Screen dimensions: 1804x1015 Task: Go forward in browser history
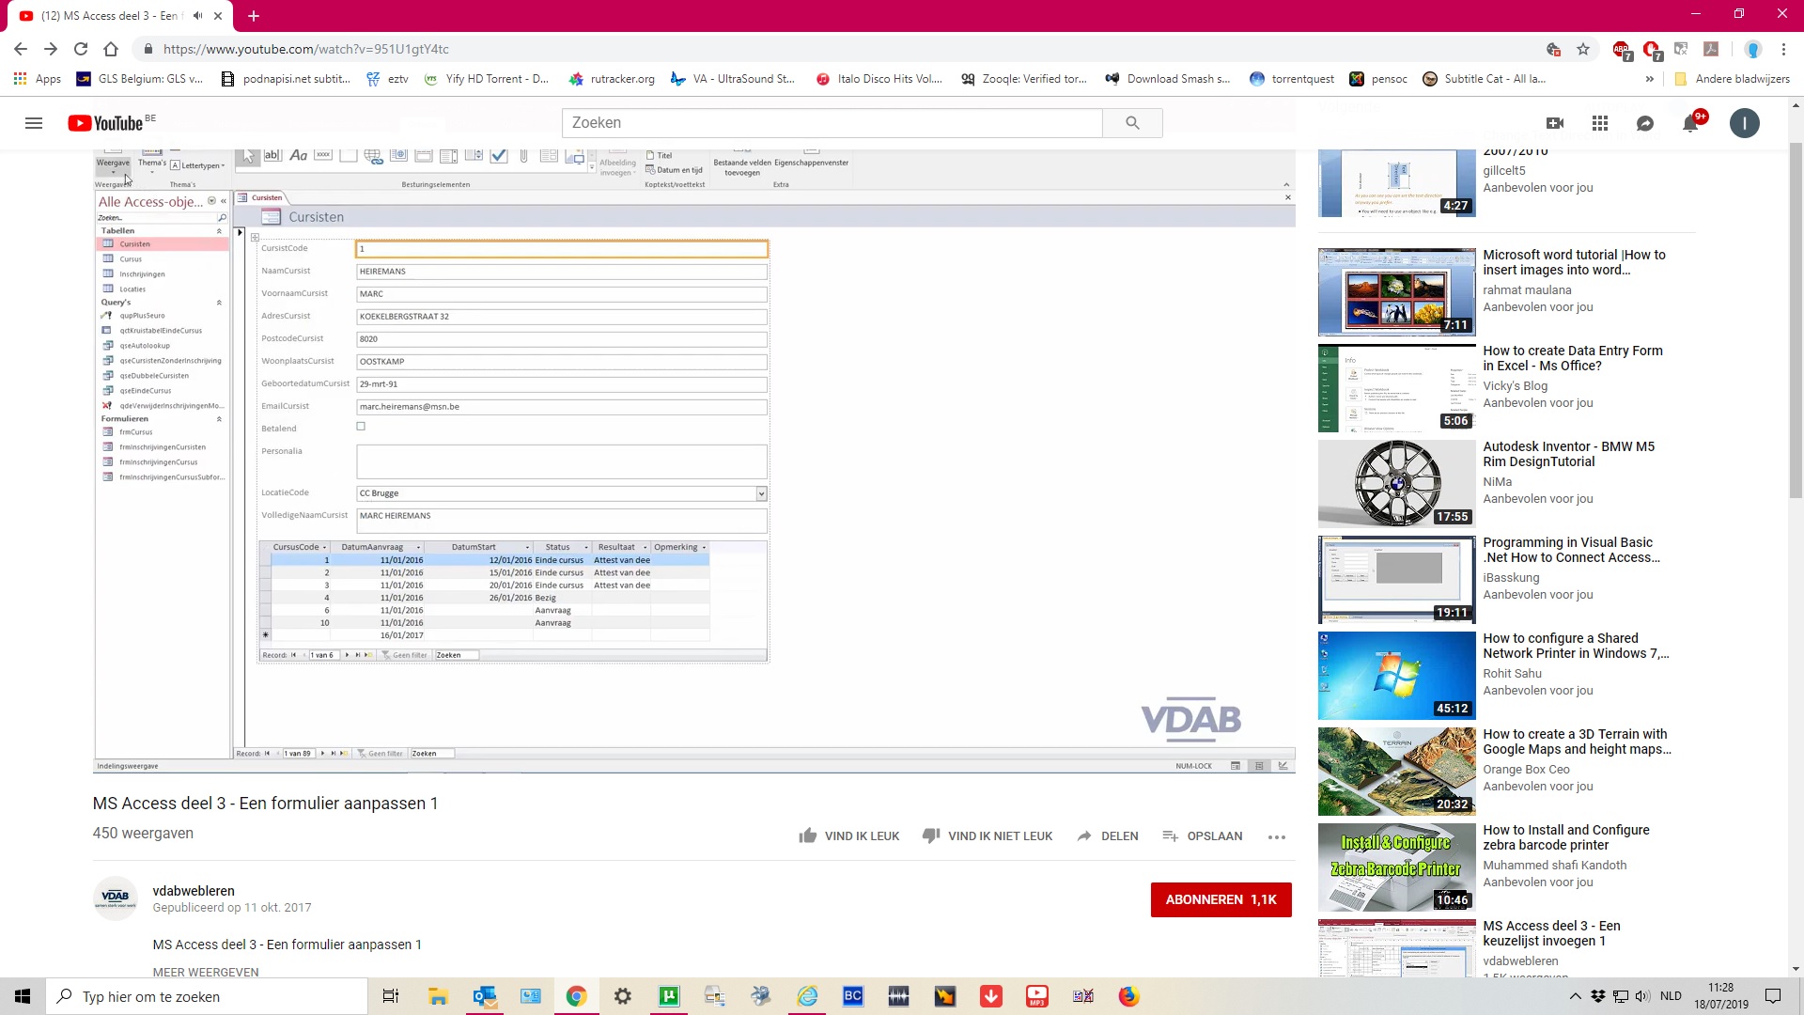click(51, 49)
